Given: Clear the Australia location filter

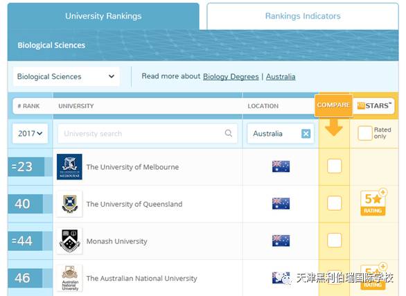Looking at the screenshot, I should (x=306, y=134).
